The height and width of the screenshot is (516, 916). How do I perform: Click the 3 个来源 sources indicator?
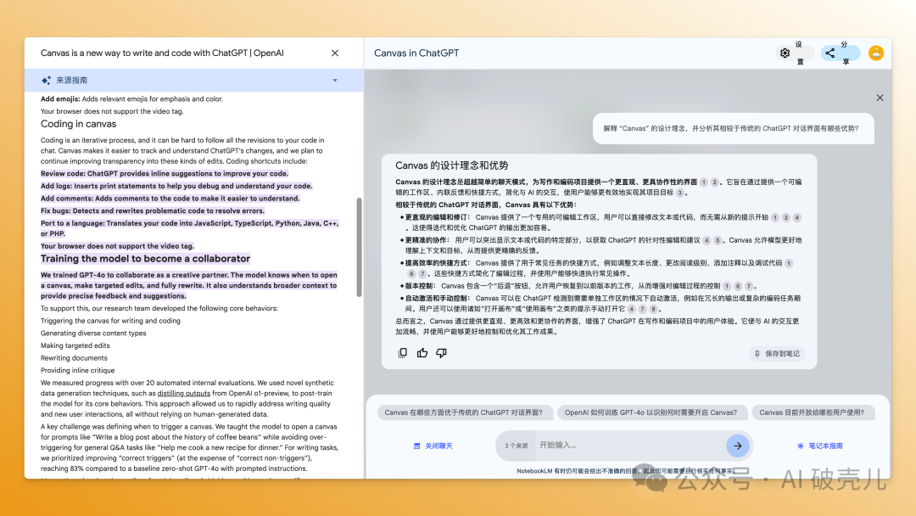tap(516, 446)
